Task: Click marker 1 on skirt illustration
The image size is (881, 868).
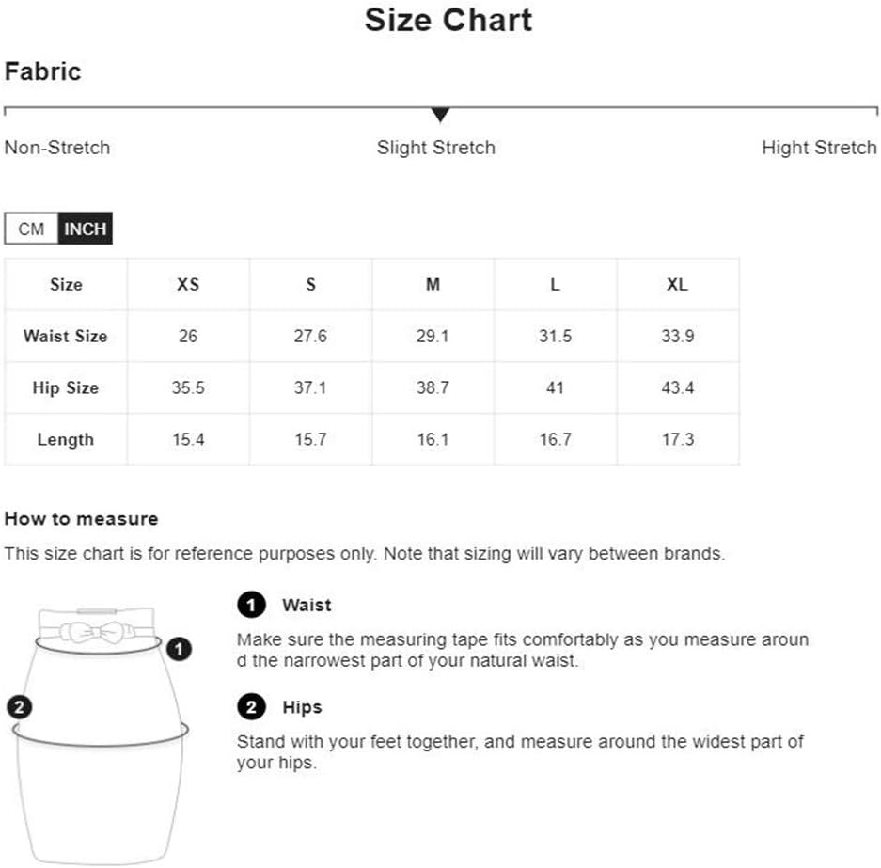Action: click(x=179, y=649)
